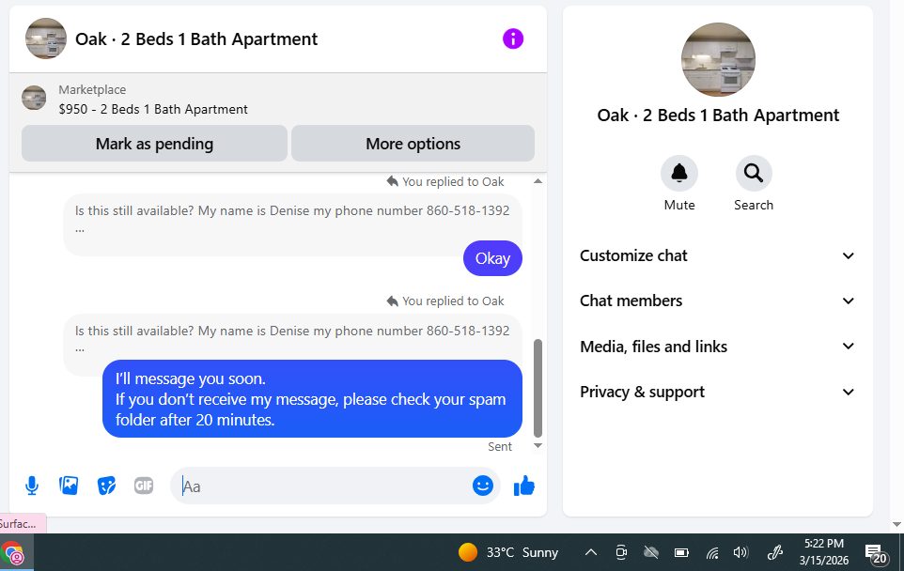Expand Customize chat section
Image resolution: width=904 pixels, height=571 pixels.
[717, 255]
